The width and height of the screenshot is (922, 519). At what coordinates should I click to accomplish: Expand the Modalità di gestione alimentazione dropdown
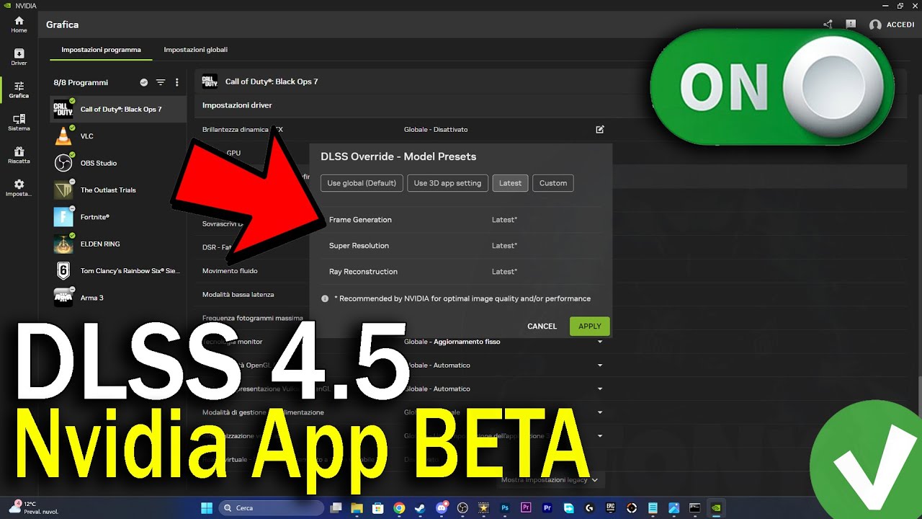coord(600,412)
